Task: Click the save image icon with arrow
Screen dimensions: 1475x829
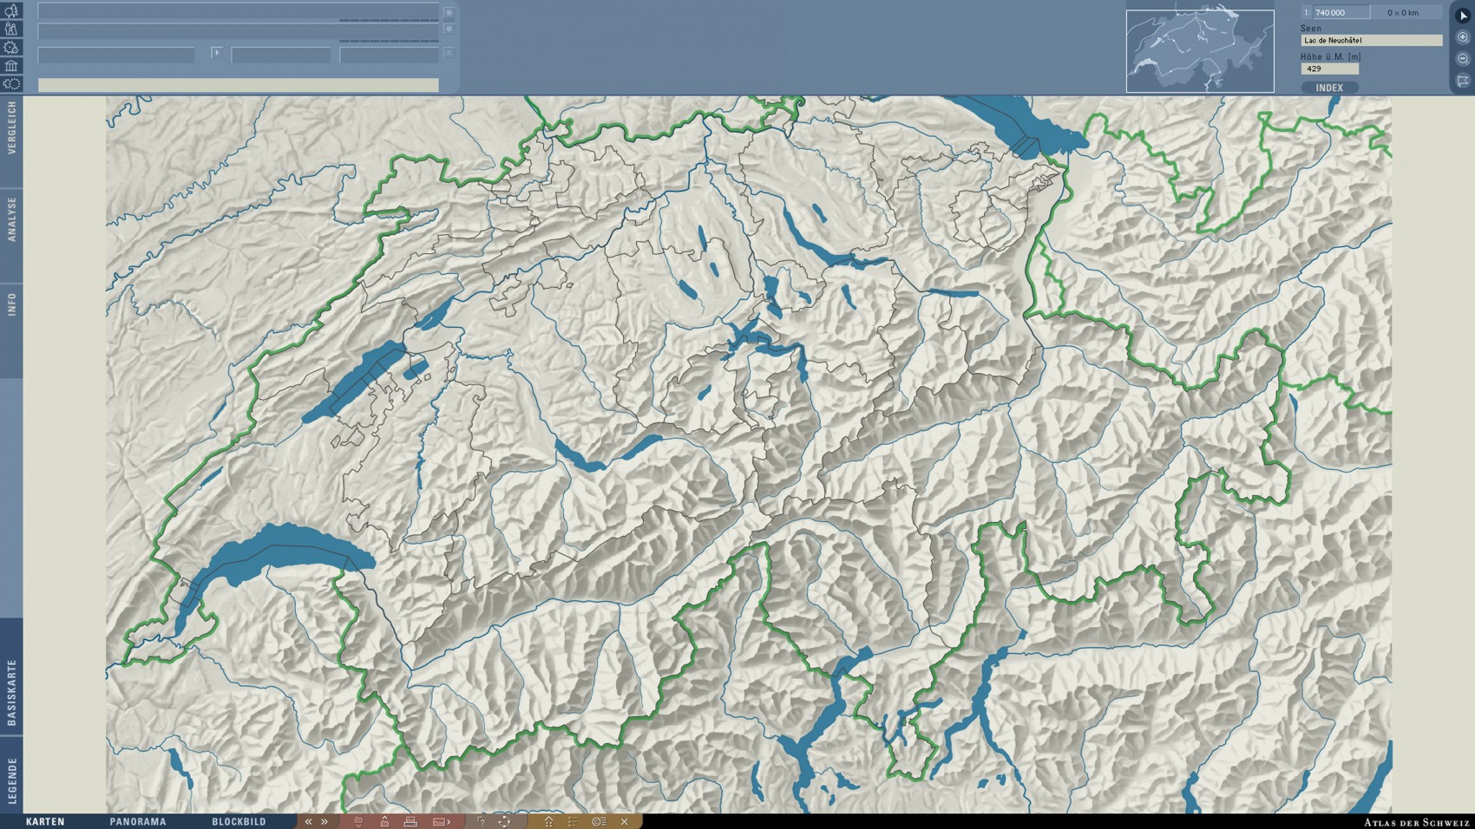Action: (442, 821)
